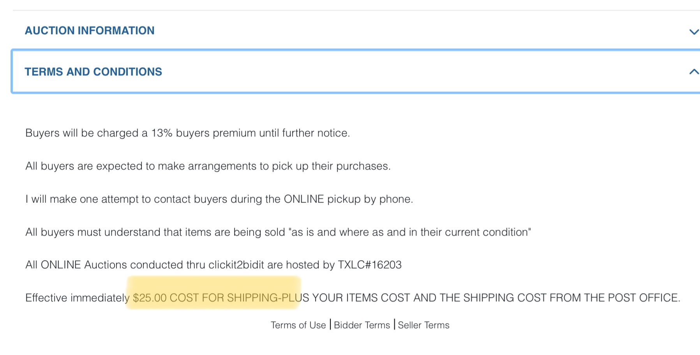Click the TERMS AND CONDITIONS section heading
The image size is (700, 355).
(93, 72)
